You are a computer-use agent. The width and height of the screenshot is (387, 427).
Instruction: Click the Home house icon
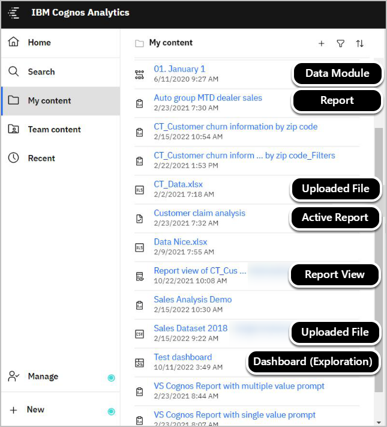click(13, 42)
